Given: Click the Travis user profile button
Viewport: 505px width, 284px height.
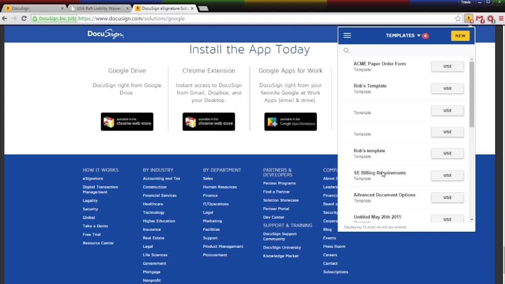Looking at the screenshot, I should tap(466, 2).
